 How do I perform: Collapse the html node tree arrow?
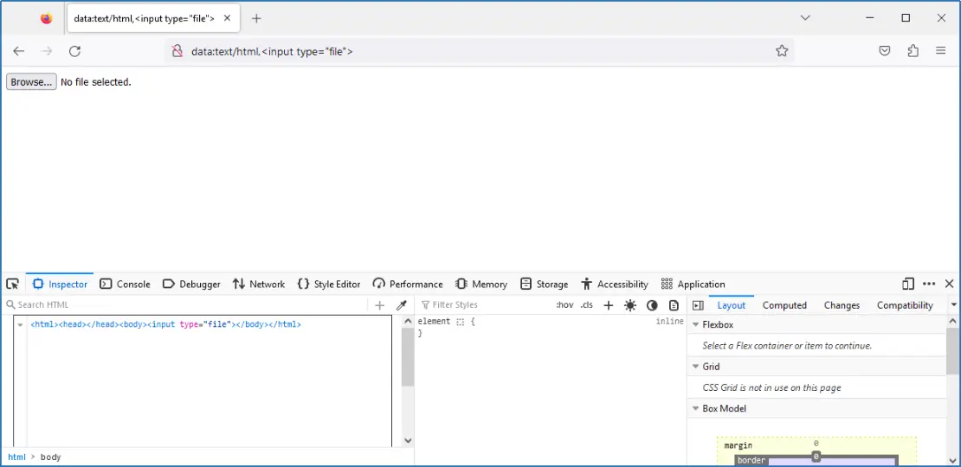tap(20, 324)
